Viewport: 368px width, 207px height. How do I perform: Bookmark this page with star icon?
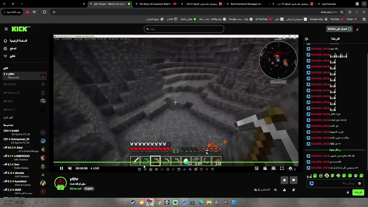54,12
